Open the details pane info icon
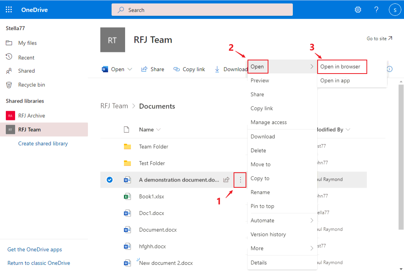This screenshot has width=404, height=271. tap(390, 69)
